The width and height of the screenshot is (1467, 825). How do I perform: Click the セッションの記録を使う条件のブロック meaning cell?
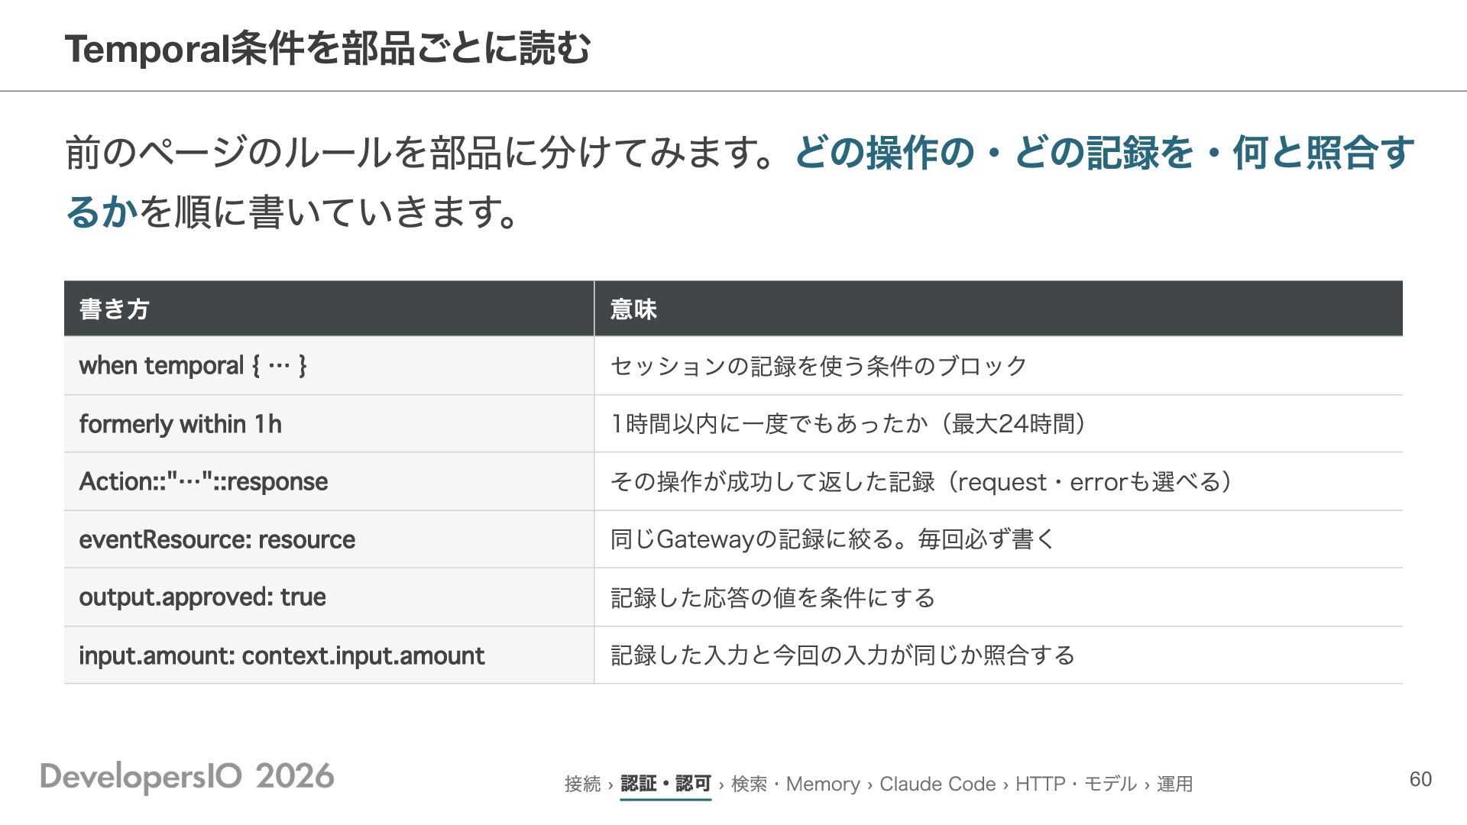tap(999, 366)
